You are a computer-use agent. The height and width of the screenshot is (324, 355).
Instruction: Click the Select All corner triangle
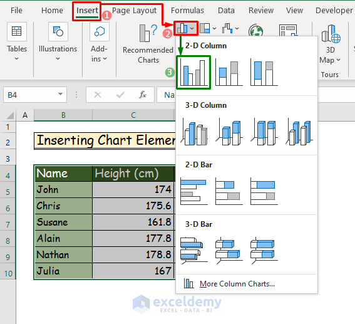[10, 115]
